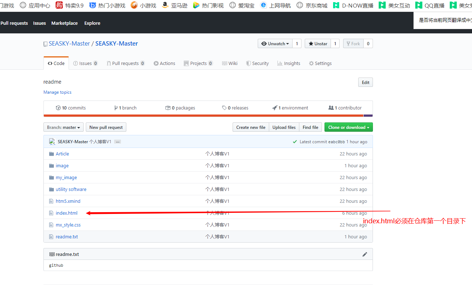Open the repository Pull requests tab
The height and width of the screenshot is (285, 472).
(126, 63)
